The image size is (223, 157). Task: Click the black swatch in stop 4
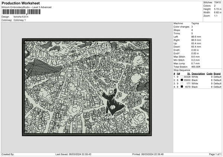coord(182,87)
